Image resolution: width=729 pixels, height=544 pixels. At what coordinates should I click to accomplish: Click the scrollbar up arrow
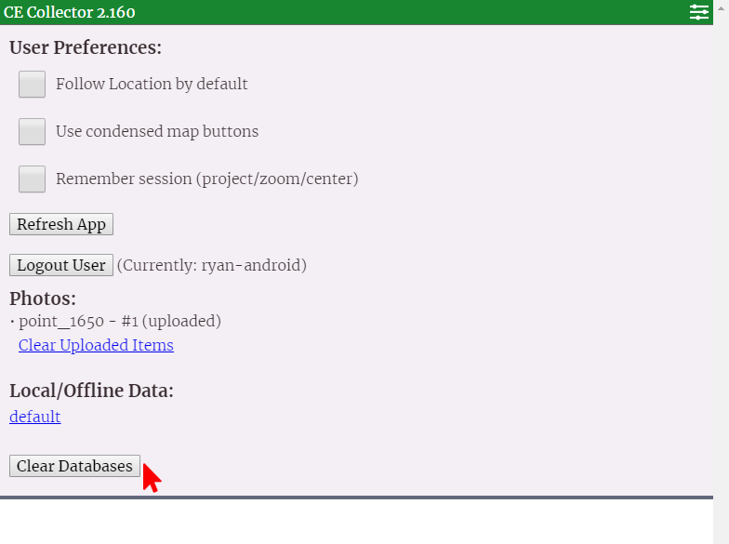coord(721,6)
